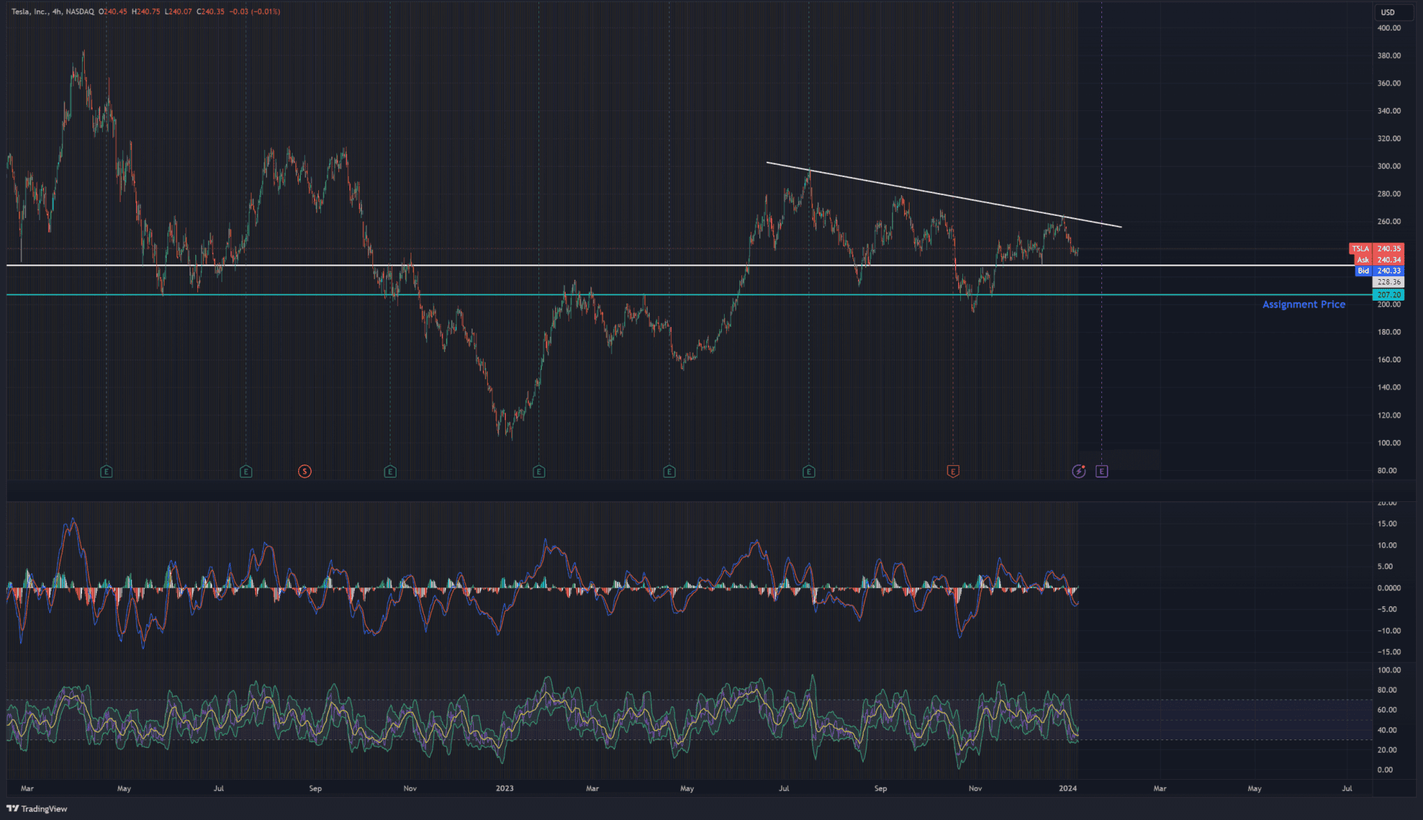1423x820 pixels.
Task: Click the earnings E marker below May 2022
Action: point(106,471)
